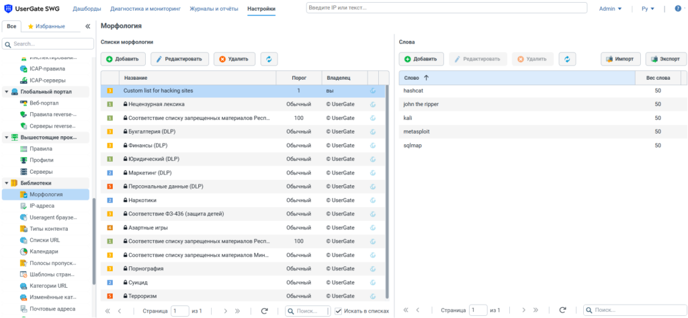688x318 pixels.
Task: Click the level badge icon of the Азартные игры row
Action: click(x=110, y=228)
